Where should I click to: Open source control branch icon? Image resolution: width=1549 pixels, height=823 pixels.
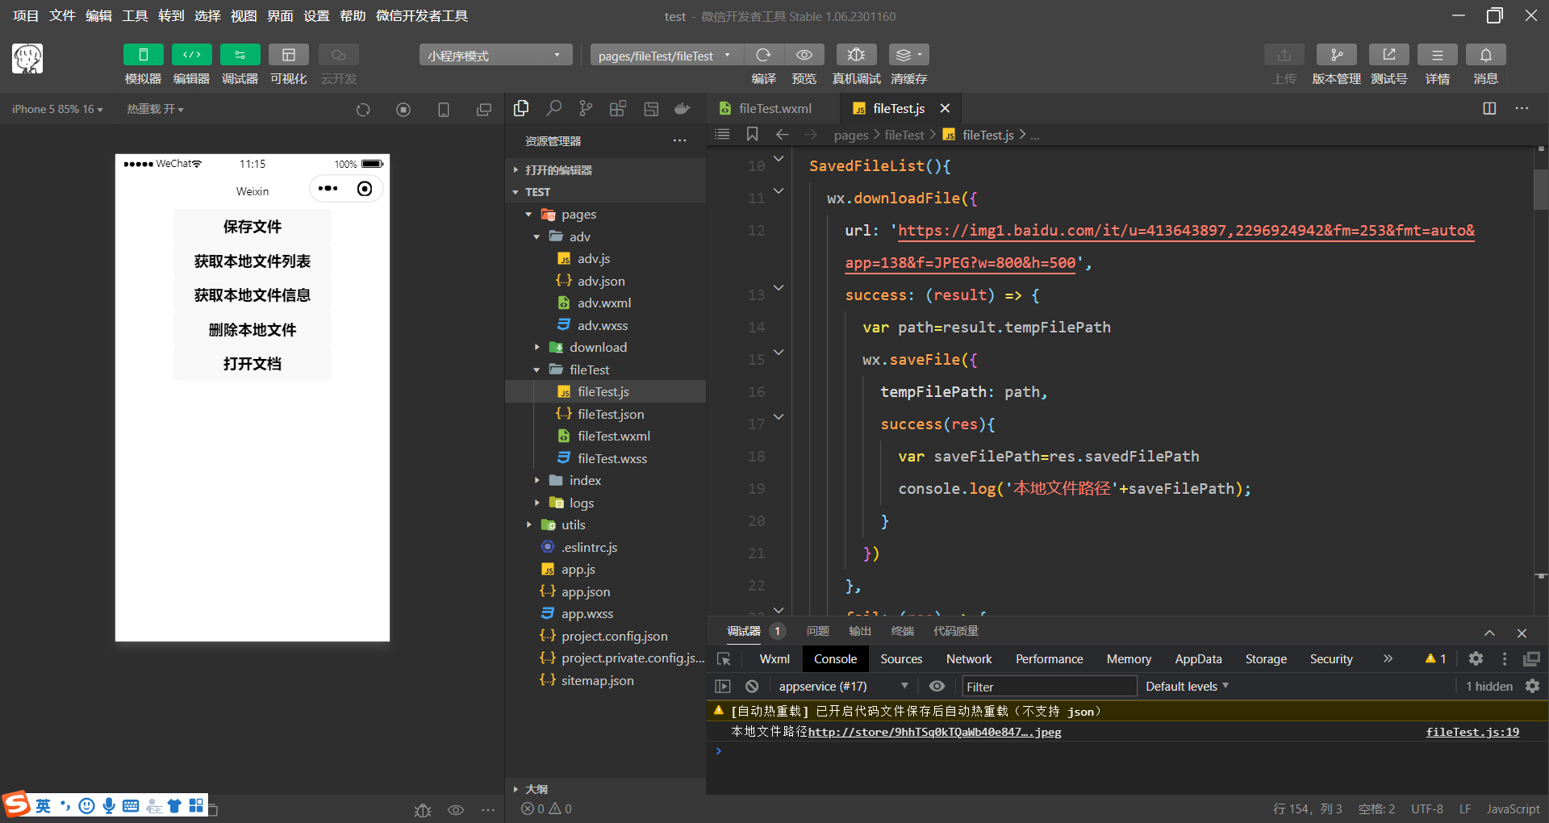click(586, 108)
